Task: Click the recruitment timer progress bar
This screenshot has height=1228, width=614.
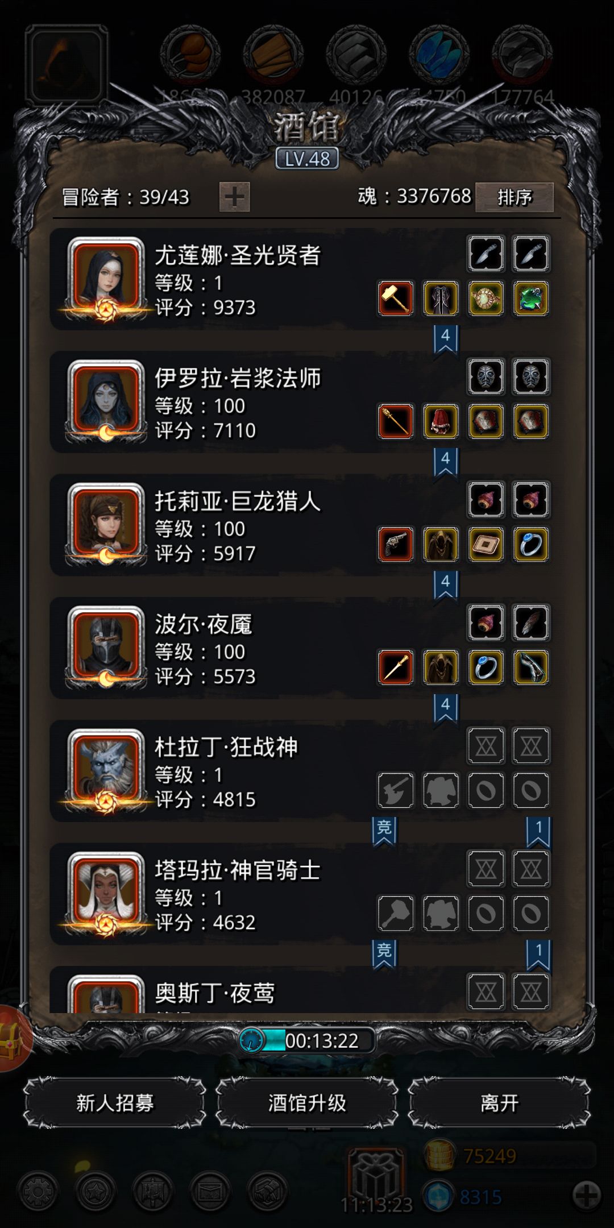Action: [307, 1040]
